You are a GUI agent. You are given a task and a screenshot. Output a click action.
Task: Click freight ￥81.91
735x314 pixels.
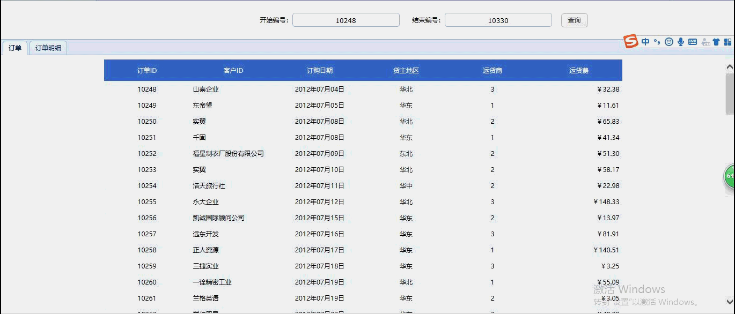(x=608, y=234)
